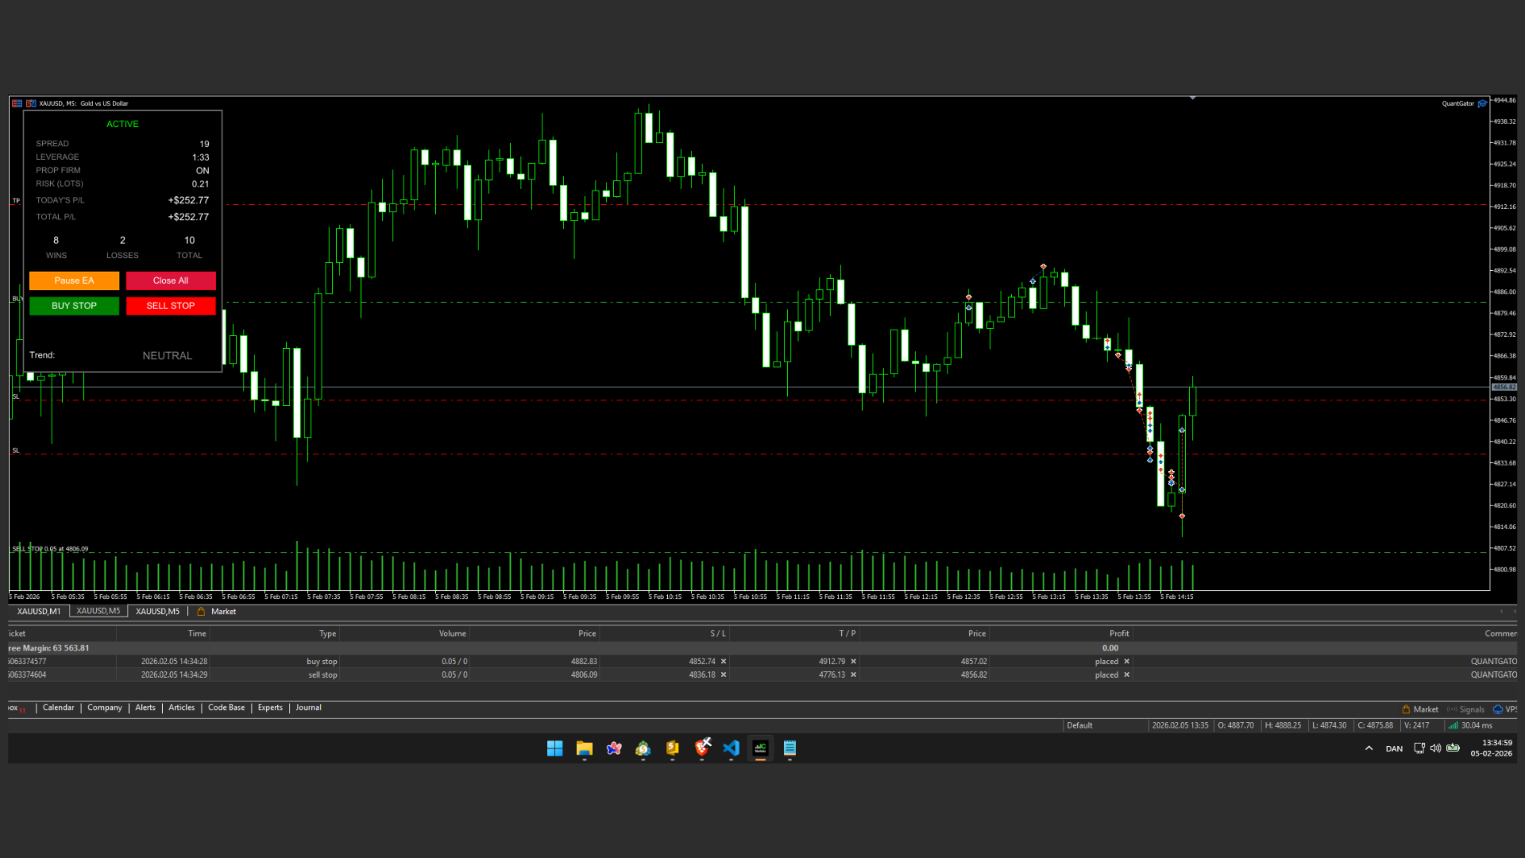The width and height of the screenshot is (1525, 858).
Task: Click the Signals icon in status bar
Action: pos(1453,709)
